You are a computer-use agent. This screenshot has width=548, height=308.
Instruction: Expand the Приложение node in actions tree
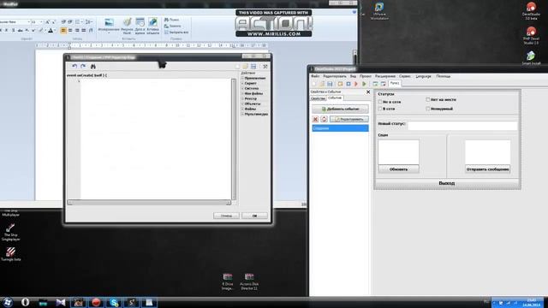tap(242, 78)
